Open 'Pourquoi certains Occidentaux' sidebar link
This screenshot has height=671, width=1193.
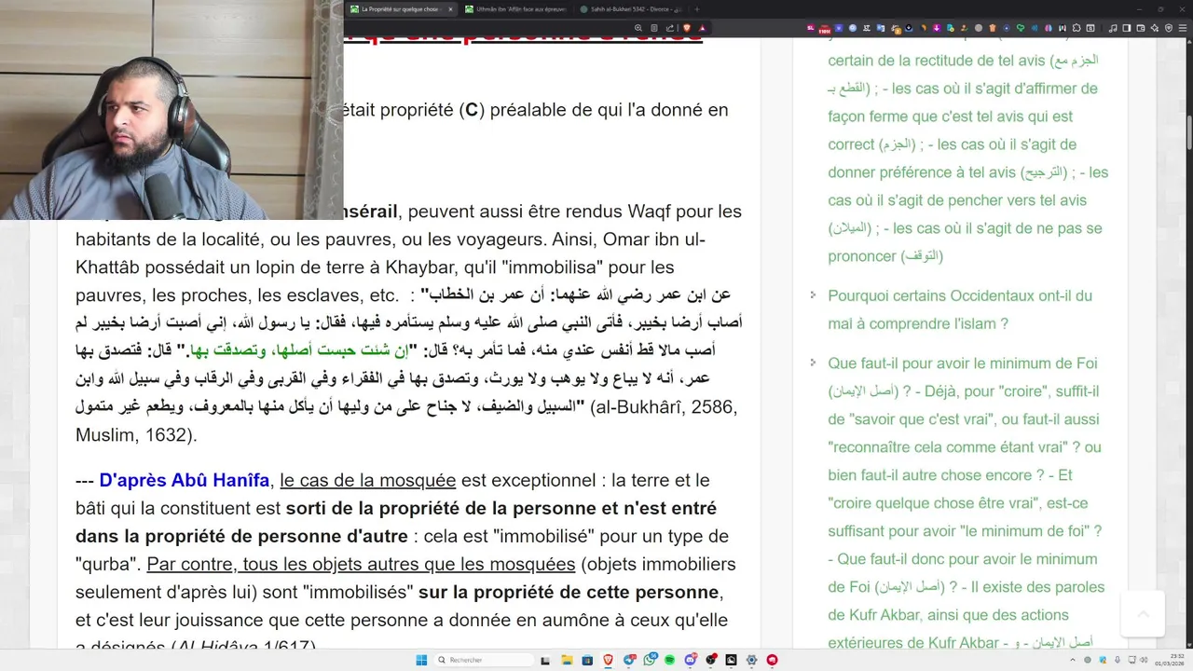960,309
